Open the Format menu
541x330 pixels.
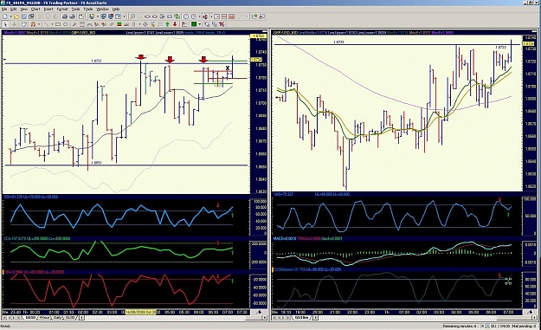coord(62,9)
